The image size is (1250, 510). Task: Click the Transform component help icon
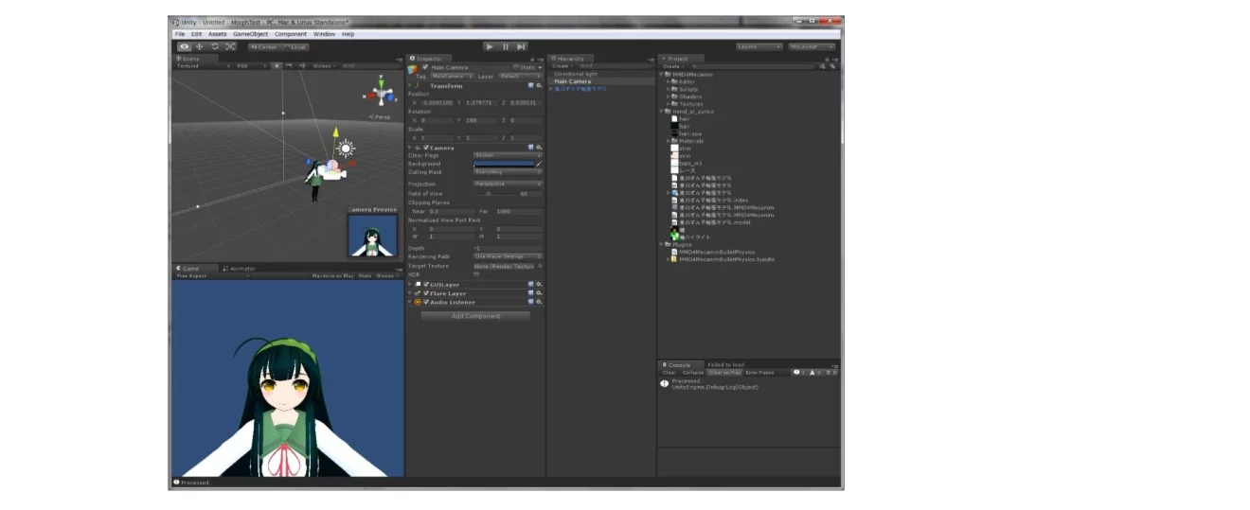[x=530, y=86]
